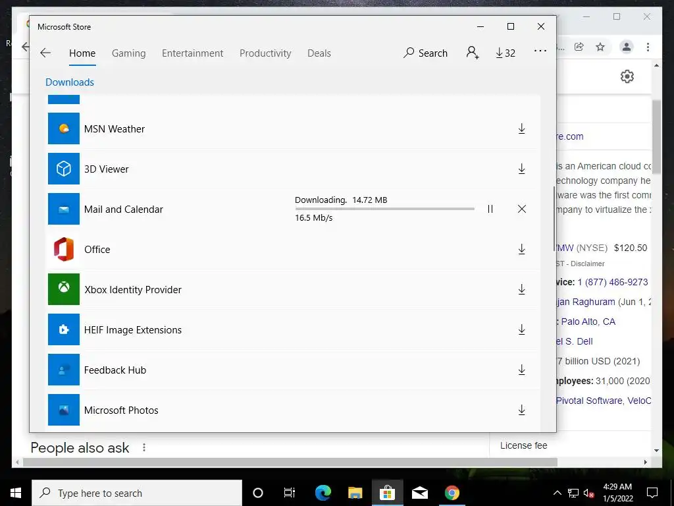This screenshot has width=674, height=506.
Task: Bookmark page star in Chrome
Action: pos(600,47)
